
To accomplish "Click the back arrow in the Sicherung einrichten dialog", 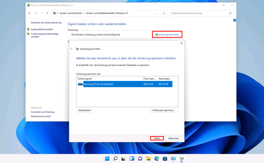I will (x=72, y=49).
